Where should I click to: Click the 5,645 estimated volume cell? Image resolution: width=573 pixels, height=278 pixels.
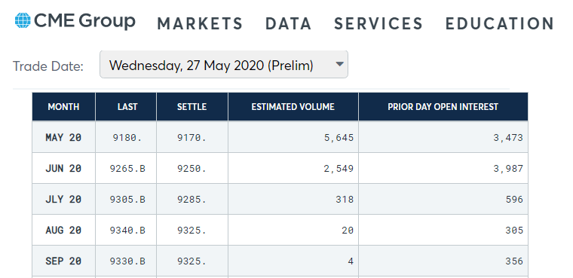click(x=293, y=137)
